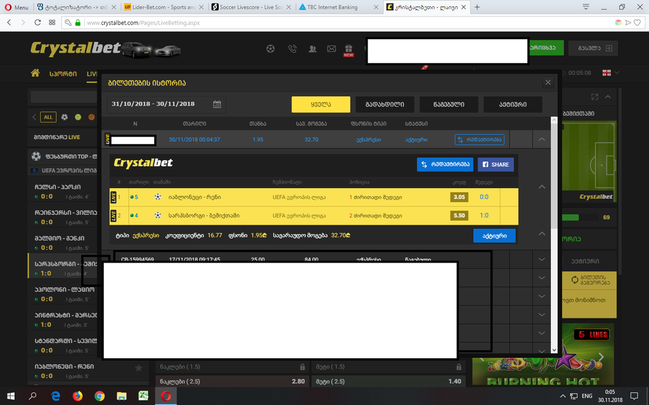Open the gift icon marked NEW
Screen dimensions: 649x405
tap(349, 50)
